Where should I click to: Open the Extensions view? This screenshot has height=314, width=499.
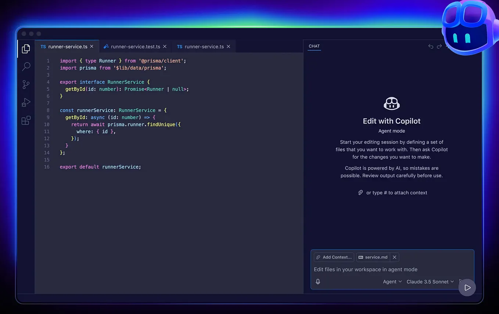point(26,120)
